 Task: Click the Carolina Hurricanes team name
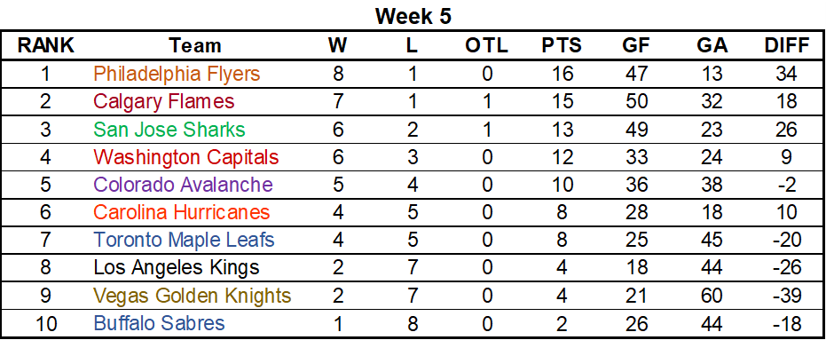pyautogui.click(x=182, y=212)
